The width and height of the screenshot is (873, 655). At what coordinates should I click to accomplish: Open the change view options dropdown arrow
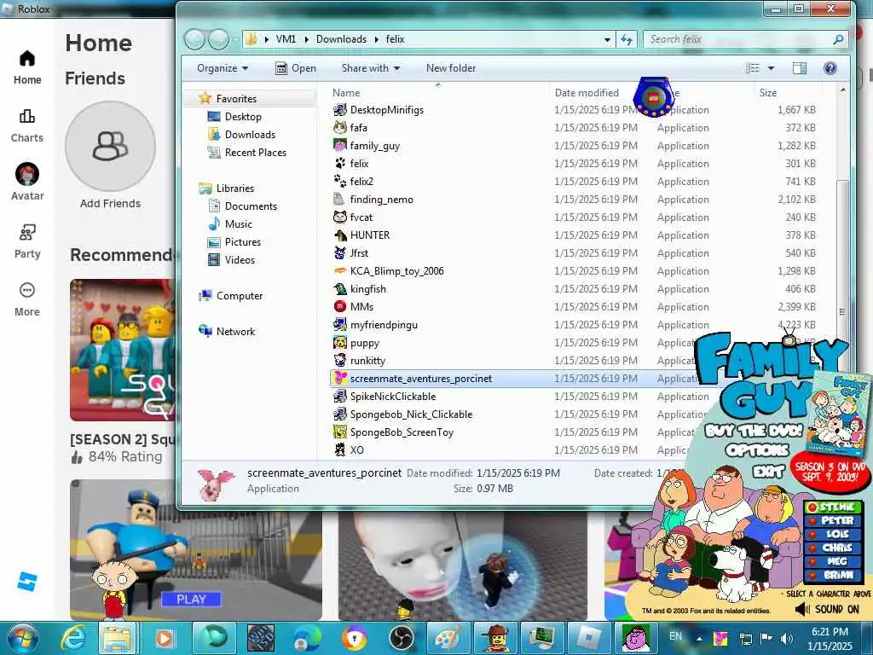[771, 68]
